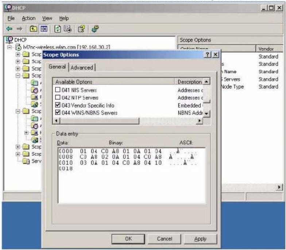Collapse the fifth Scope folder in tree

[x=18, y=111]
